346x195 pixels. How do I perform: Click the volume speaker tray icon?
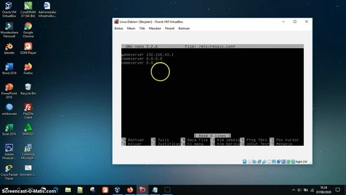click(300, 190)
